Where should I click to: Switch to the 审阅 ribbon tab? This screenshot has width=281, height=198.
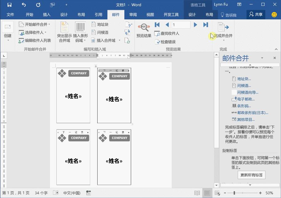pyautogui.click(x=133, y=14)
